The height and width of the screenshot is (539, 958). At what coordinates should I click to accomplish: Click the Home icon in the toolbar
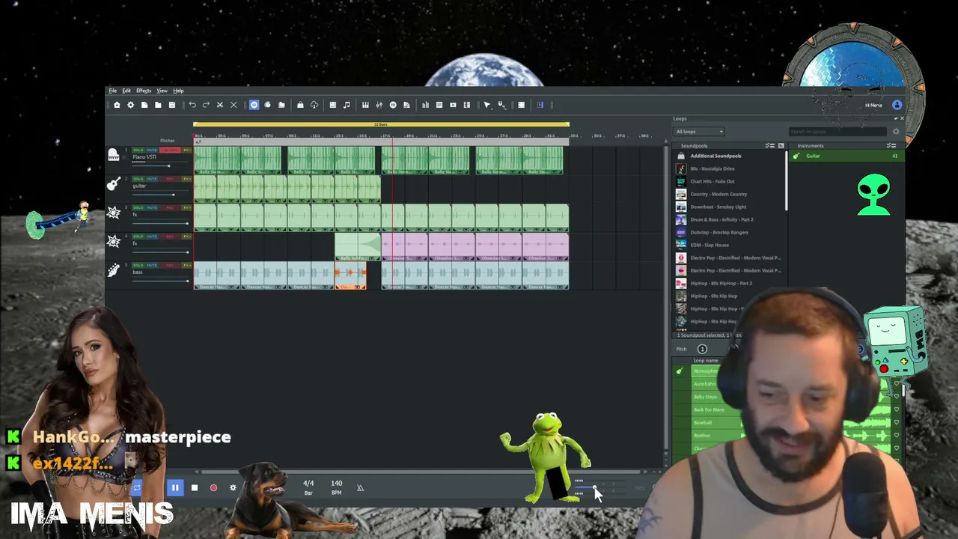click(117, 105)
